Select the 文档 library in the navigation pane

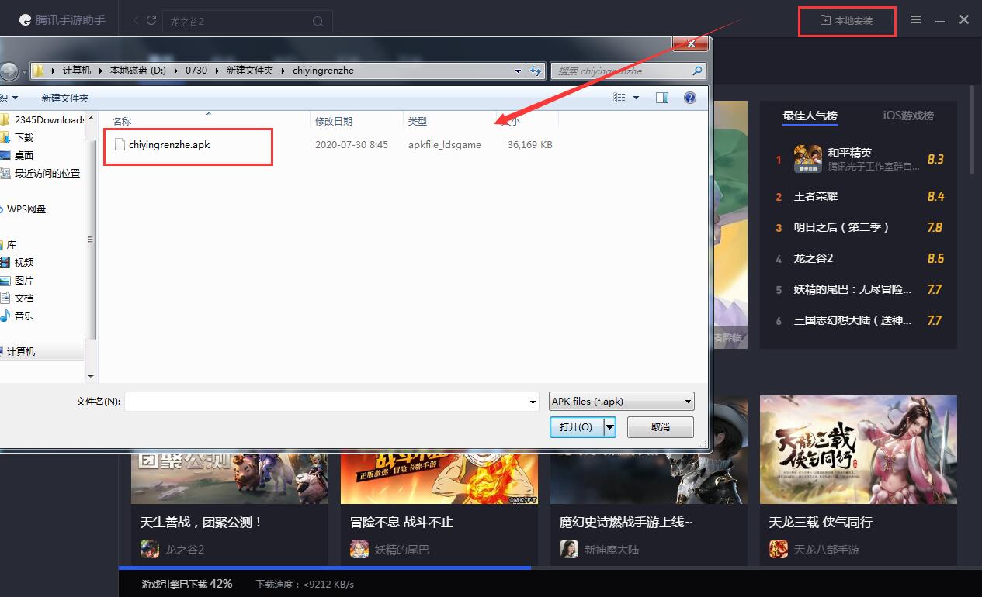click(x=23, y=298)
